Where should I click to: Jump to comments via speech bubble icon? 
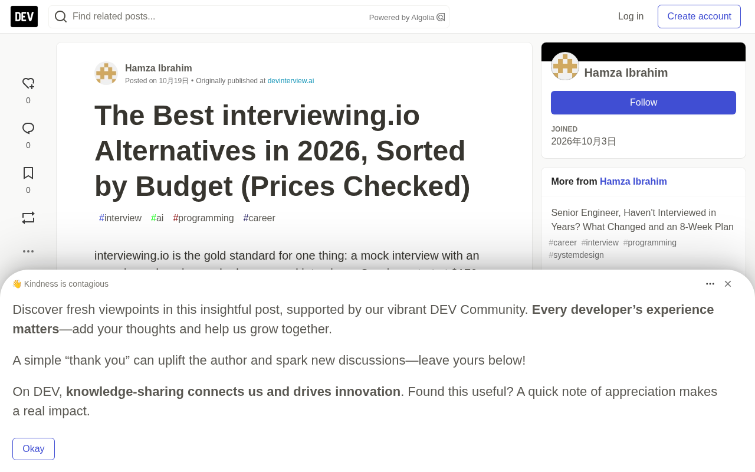tap(28, 129)
